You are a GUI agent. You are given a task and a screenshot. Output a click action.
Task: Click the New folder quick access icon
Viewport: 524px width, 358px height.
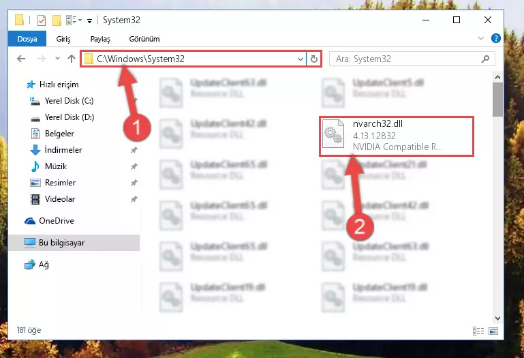click(x=57, y=20)
